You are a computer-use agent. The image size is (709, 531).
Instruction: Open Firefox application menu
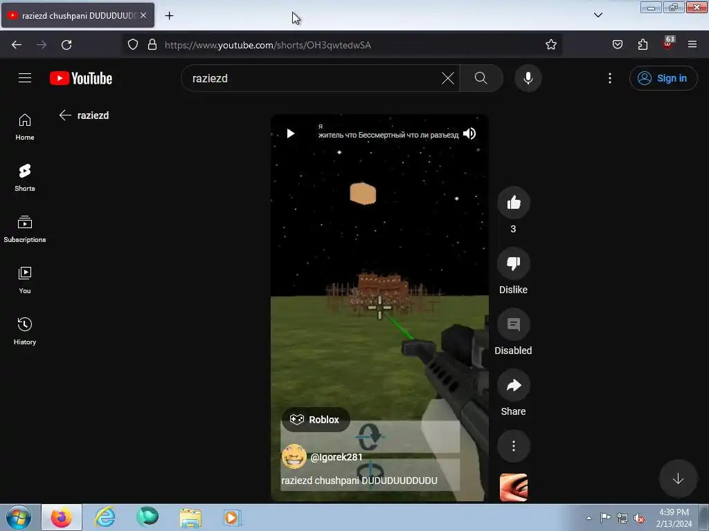point(692,44)
